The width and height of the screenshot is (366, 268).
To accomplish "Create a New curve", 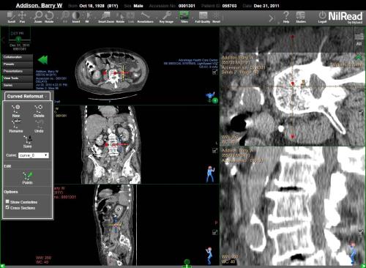I will click(16, 111).
